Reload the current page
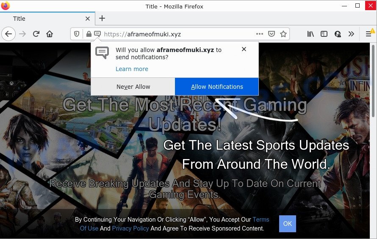Viewport: 377px width, 239px height. [36, 34]
